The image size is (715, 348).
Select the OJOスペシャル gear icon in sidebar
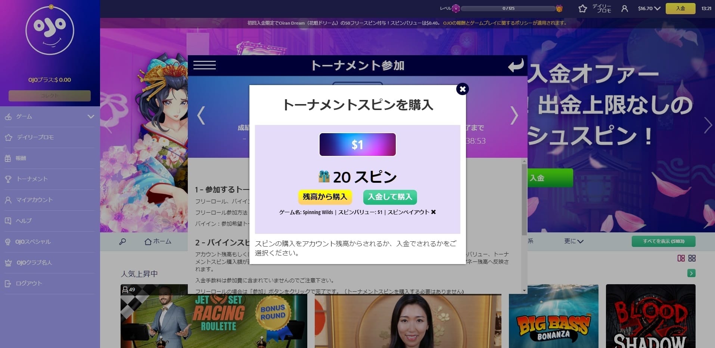[x=9, y=242]
